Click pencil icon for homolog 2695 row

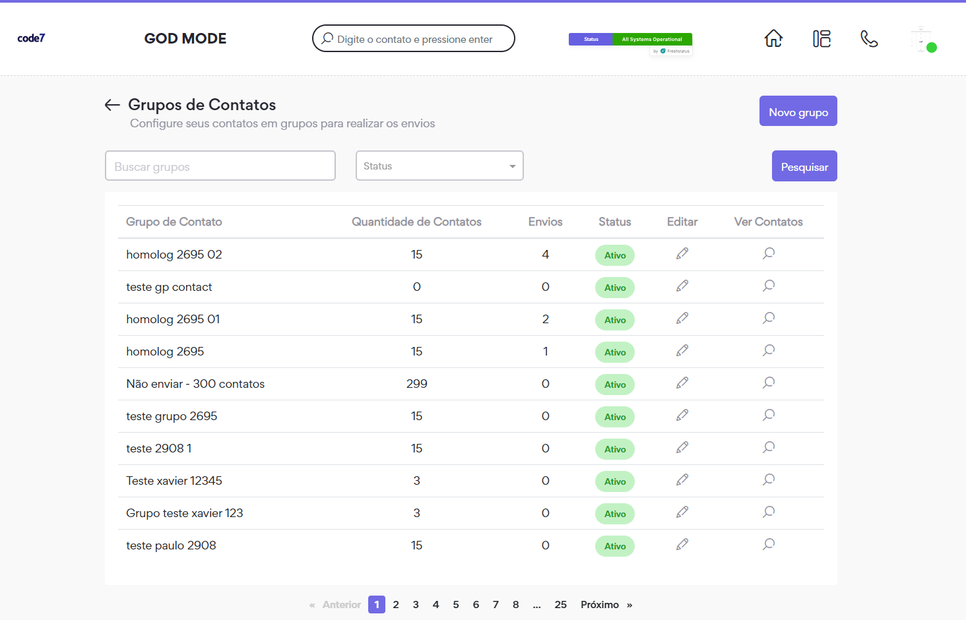(x=682, y=351)
